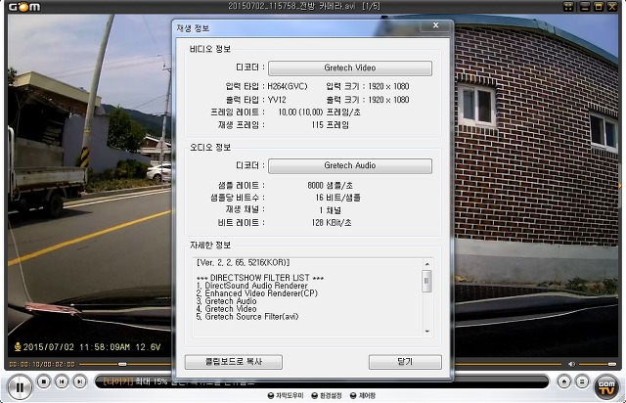Screen dimensions: 626x403
Task: Select the 'Gretech Source Filter(avi)' line
Action: coord(247,317)
